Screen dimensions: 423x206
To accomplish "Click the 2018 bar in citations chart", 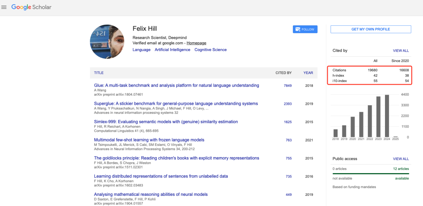I will tap(336, 133).
